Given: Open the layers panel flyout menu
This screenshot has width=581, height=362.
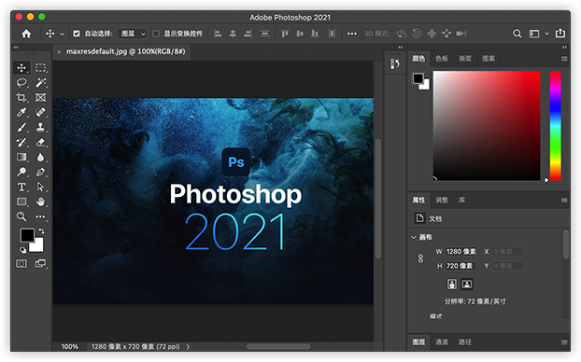Looking at the screenshot, I should [564, 342].
